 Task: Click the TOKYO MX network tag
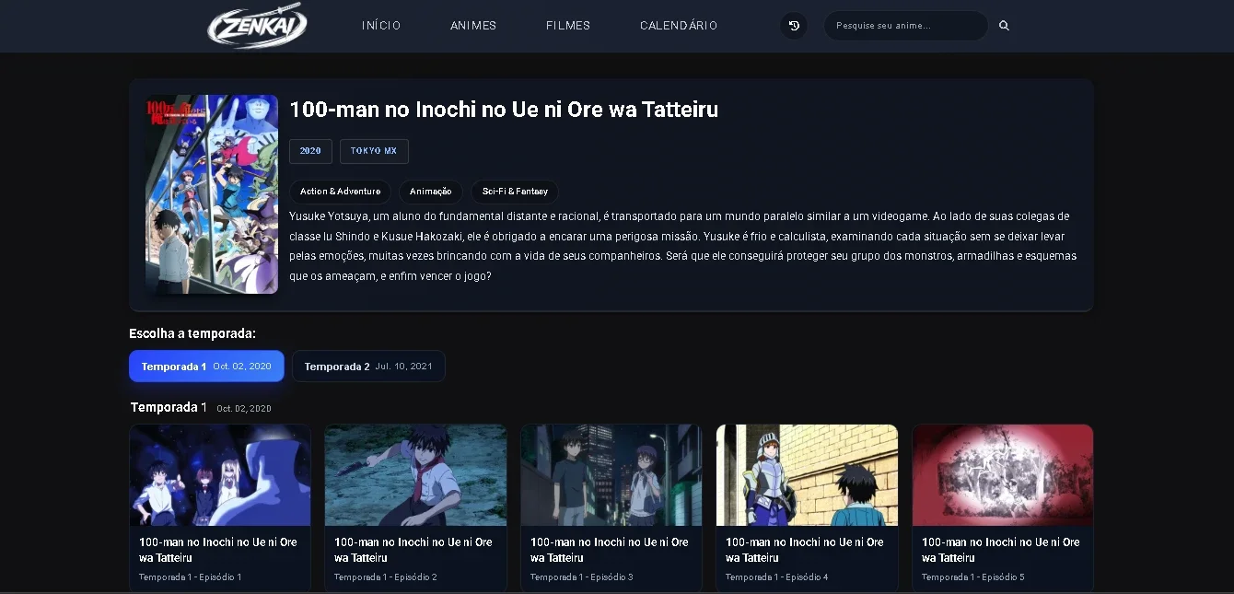click(x=374, y=151)
